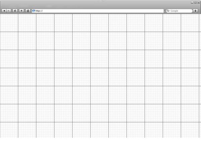The image size is (201, 142).
Task: Click inside the empty URL address bar
Action: (x=98, y=11)
